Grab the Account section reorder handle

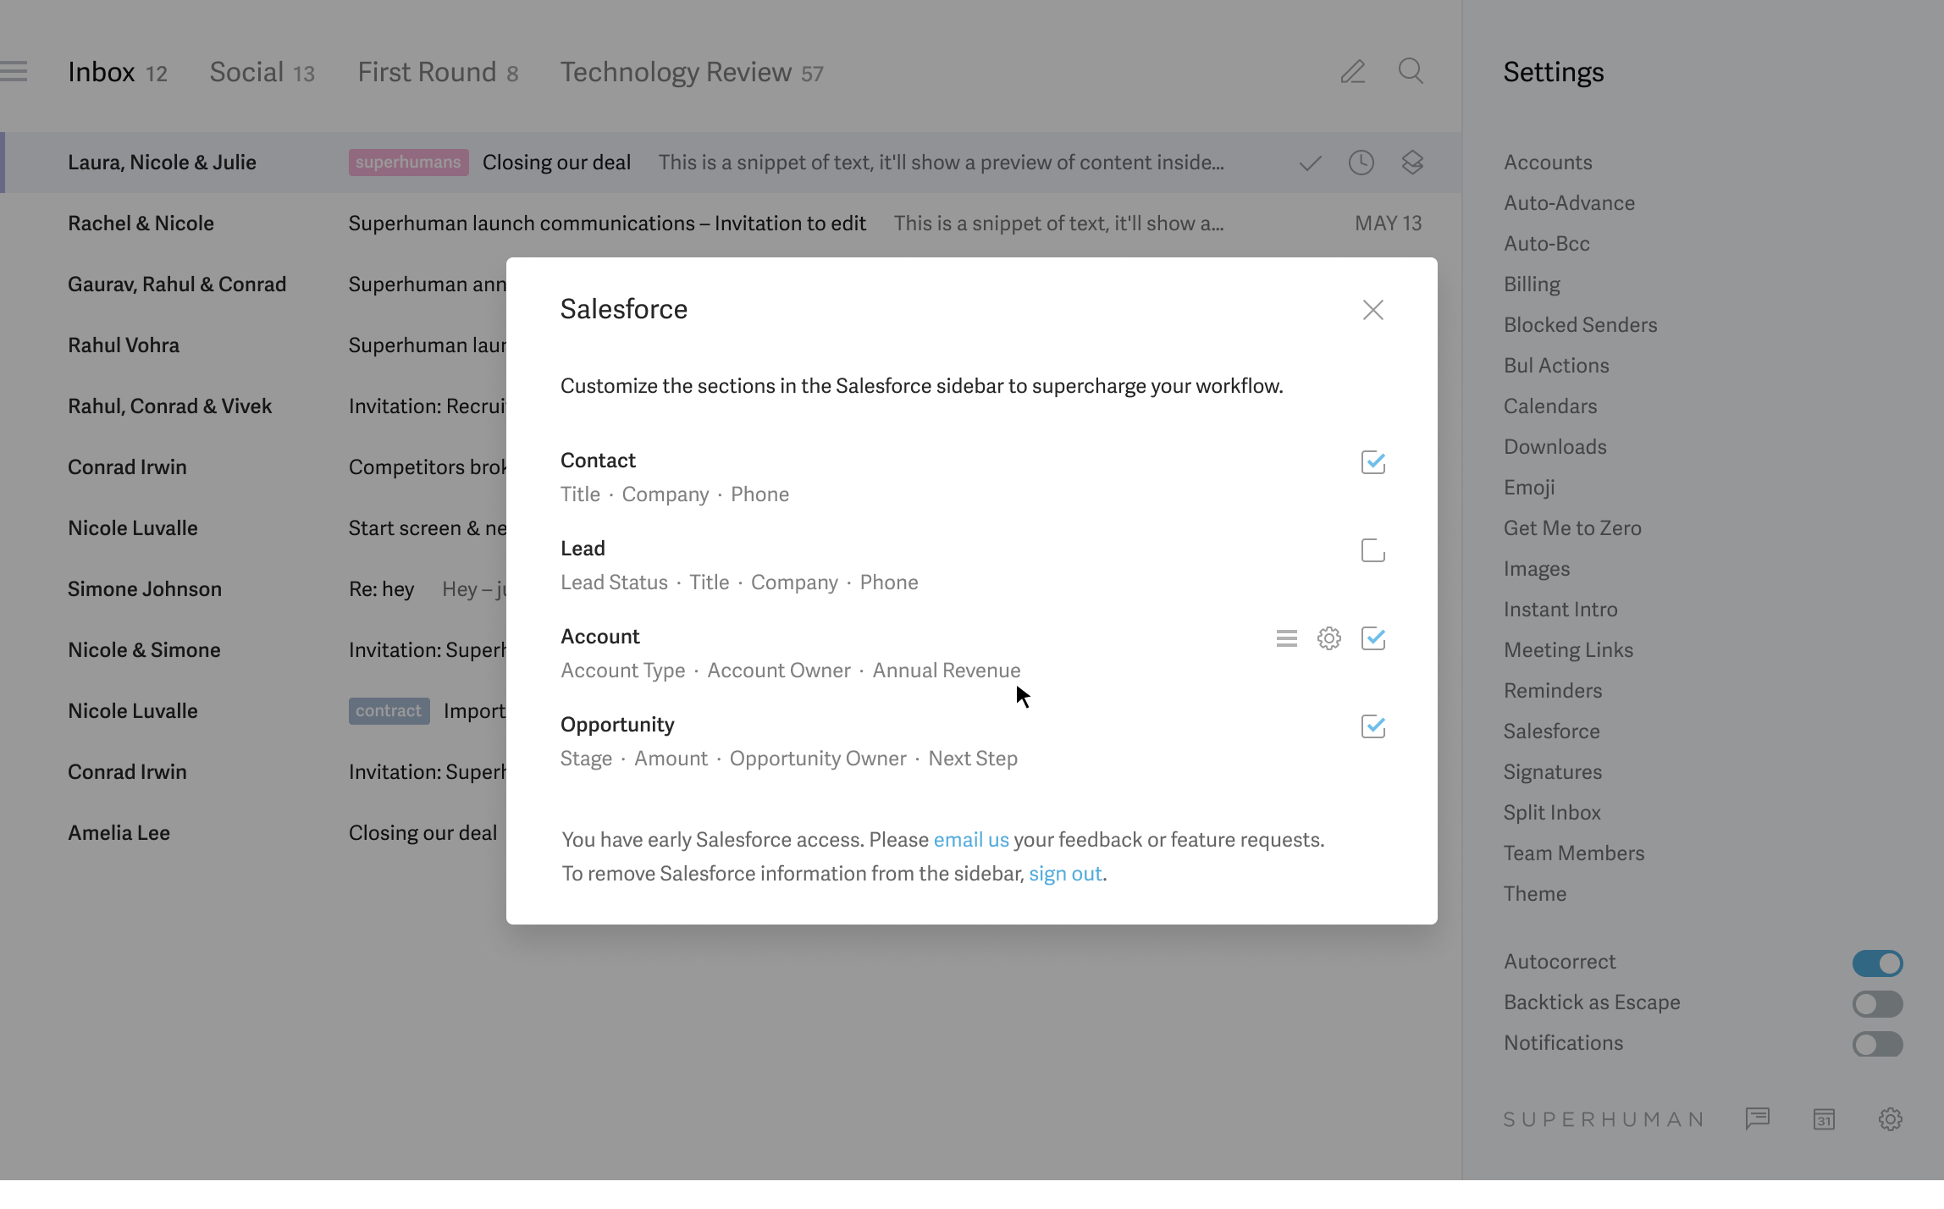pyautogui.click(x=1287, y=638)
